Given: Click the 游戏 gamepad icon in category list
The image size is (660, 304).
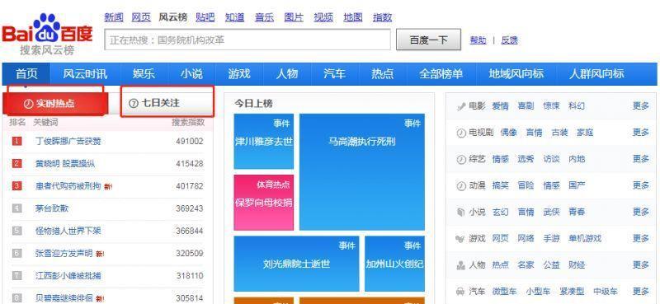Looking at the screenshot, I should coord(460,238).
